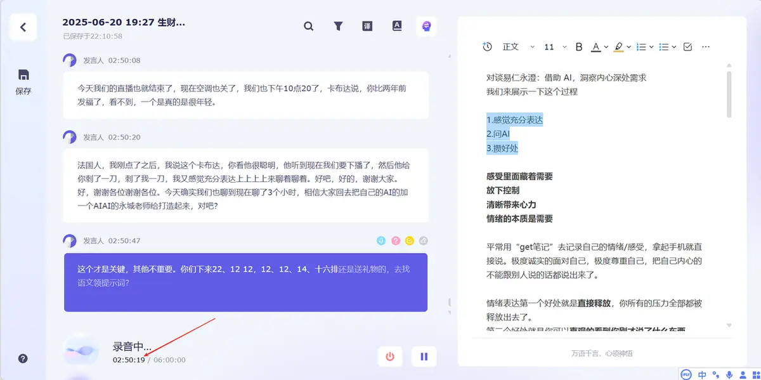Open note history clock icon
This screenshot has height=380, width=761.
point(487,47)
